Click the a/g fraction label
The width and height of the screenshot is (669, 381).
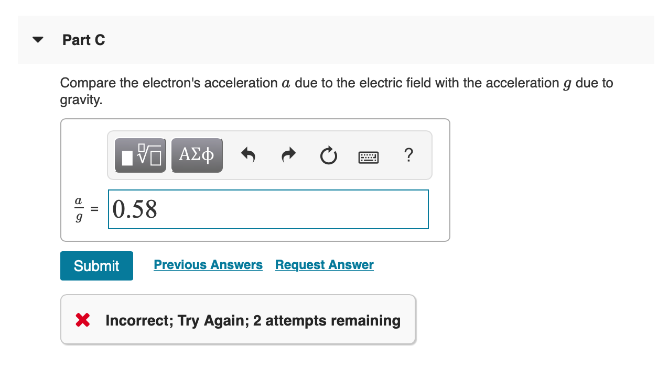coord(78,209)
